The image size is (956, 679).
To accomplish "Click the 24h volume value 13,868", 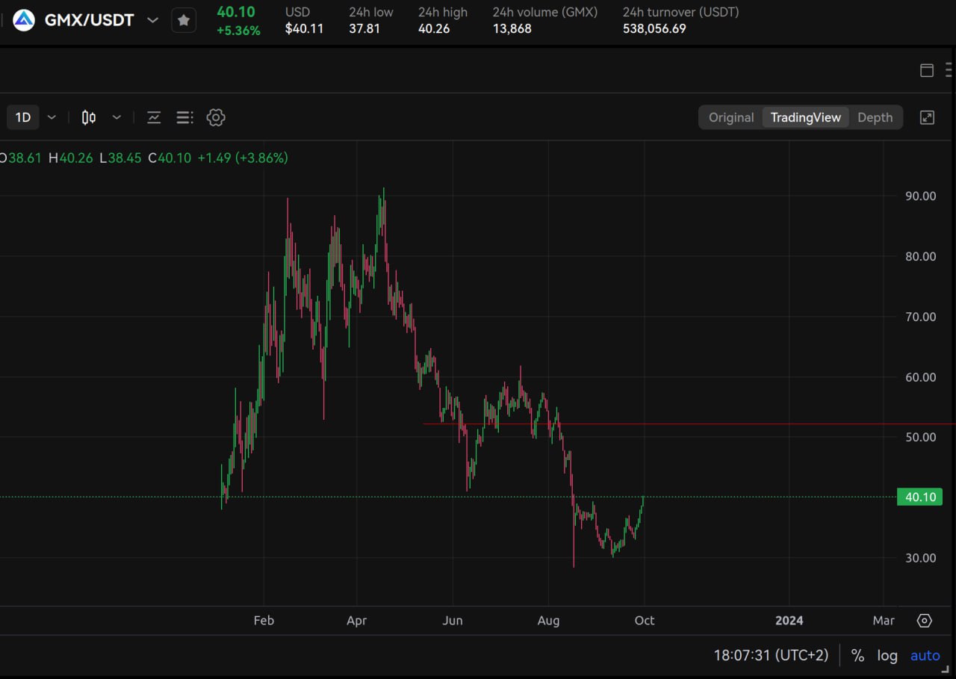I will (x=512, y=29).
